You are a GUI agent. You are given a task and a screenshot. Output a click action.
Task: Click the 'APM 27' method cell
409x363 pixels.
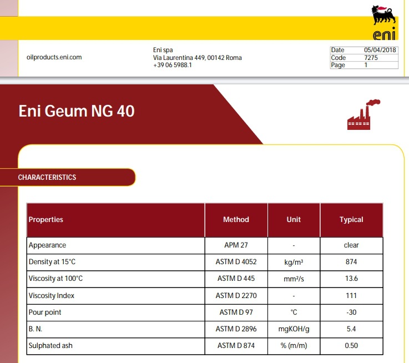coord(236,245)
